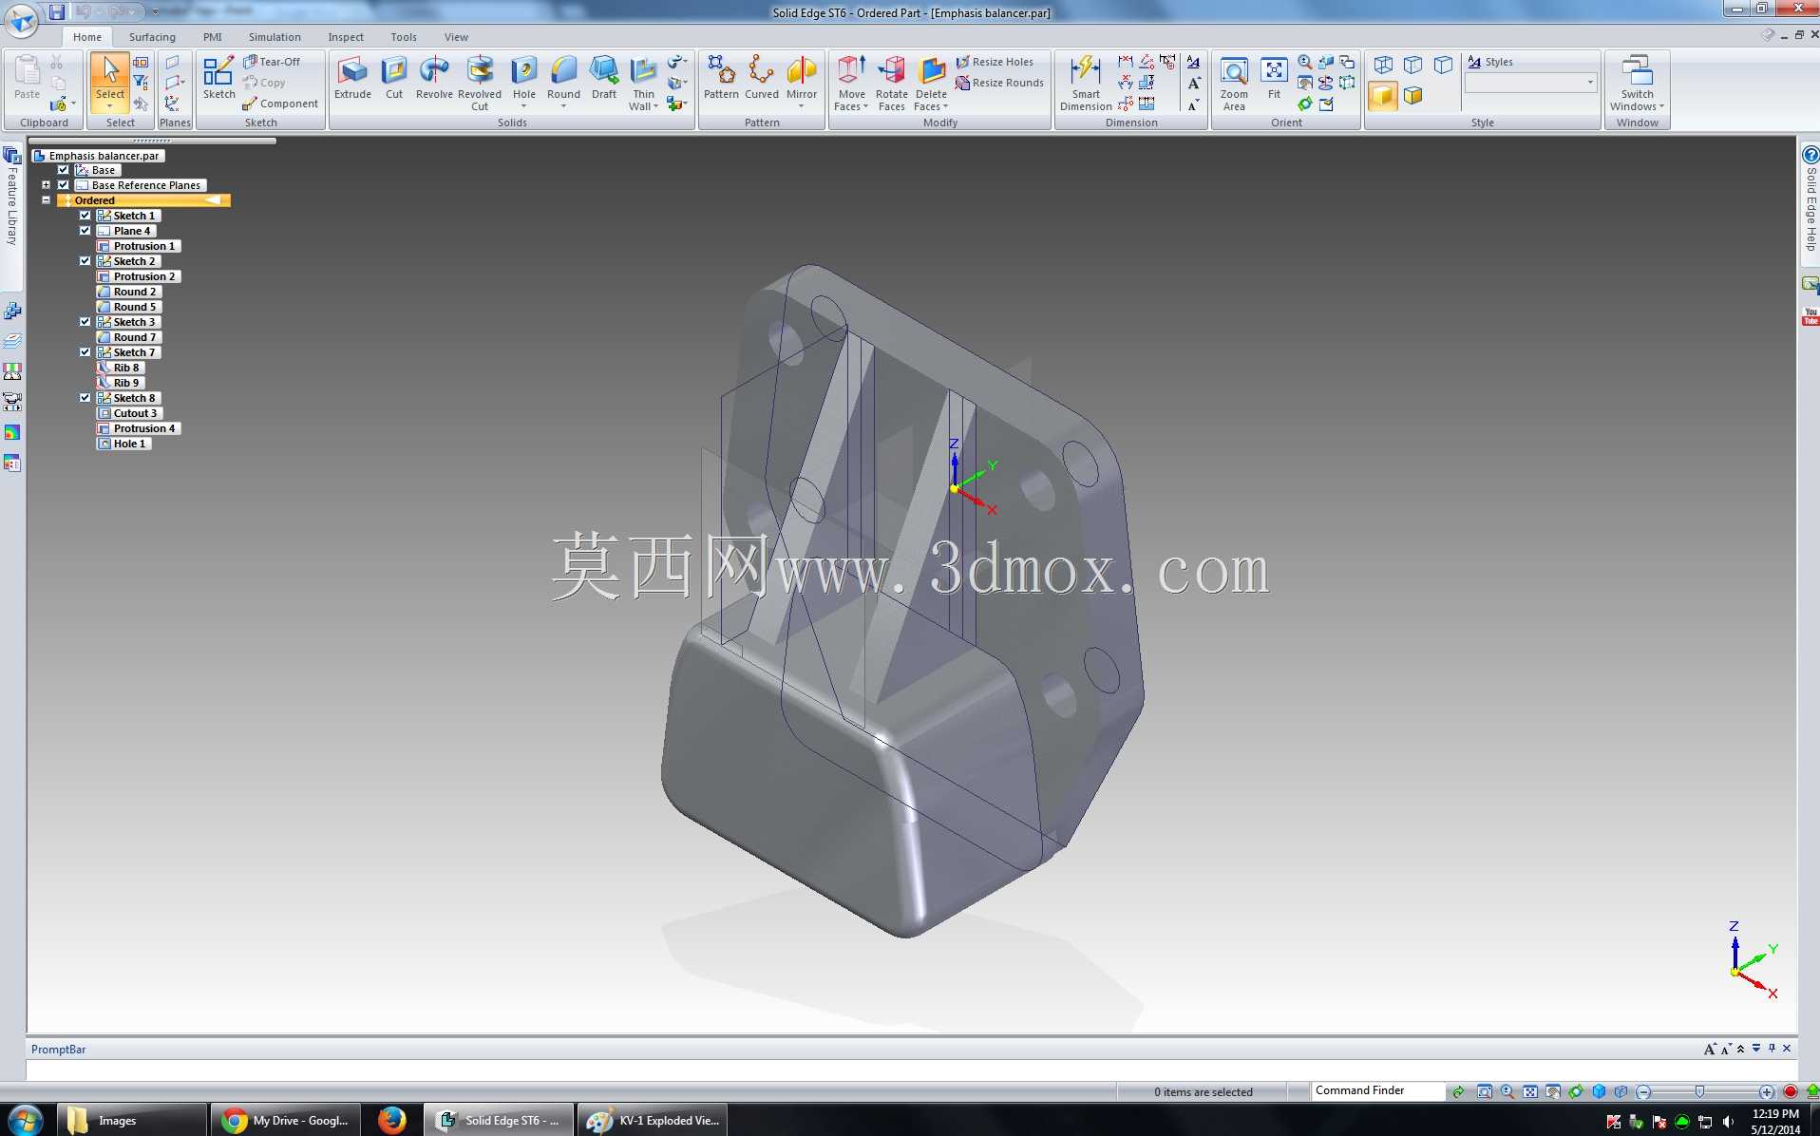Switch to the Simulation tab
Screen dimensions: 1820x1136
coord(275,37)
